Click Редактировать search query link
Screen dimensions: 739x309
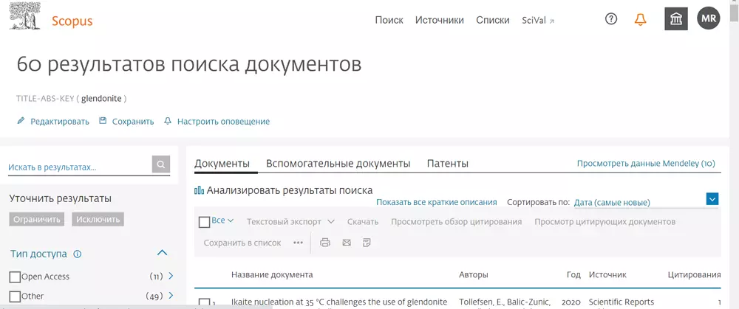pos(60,122)
